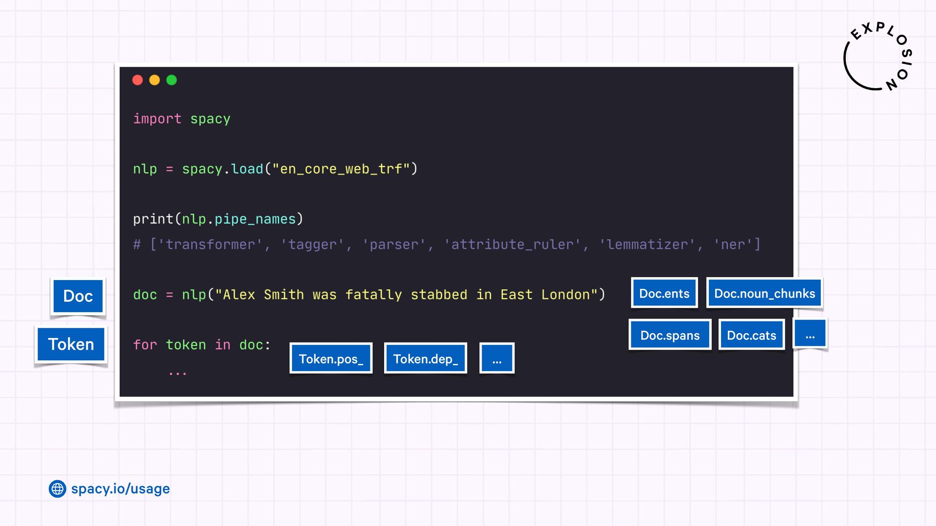Click the Doc label box
The height and width of the screenshot is (526, 936).
[x=78, y=296]
